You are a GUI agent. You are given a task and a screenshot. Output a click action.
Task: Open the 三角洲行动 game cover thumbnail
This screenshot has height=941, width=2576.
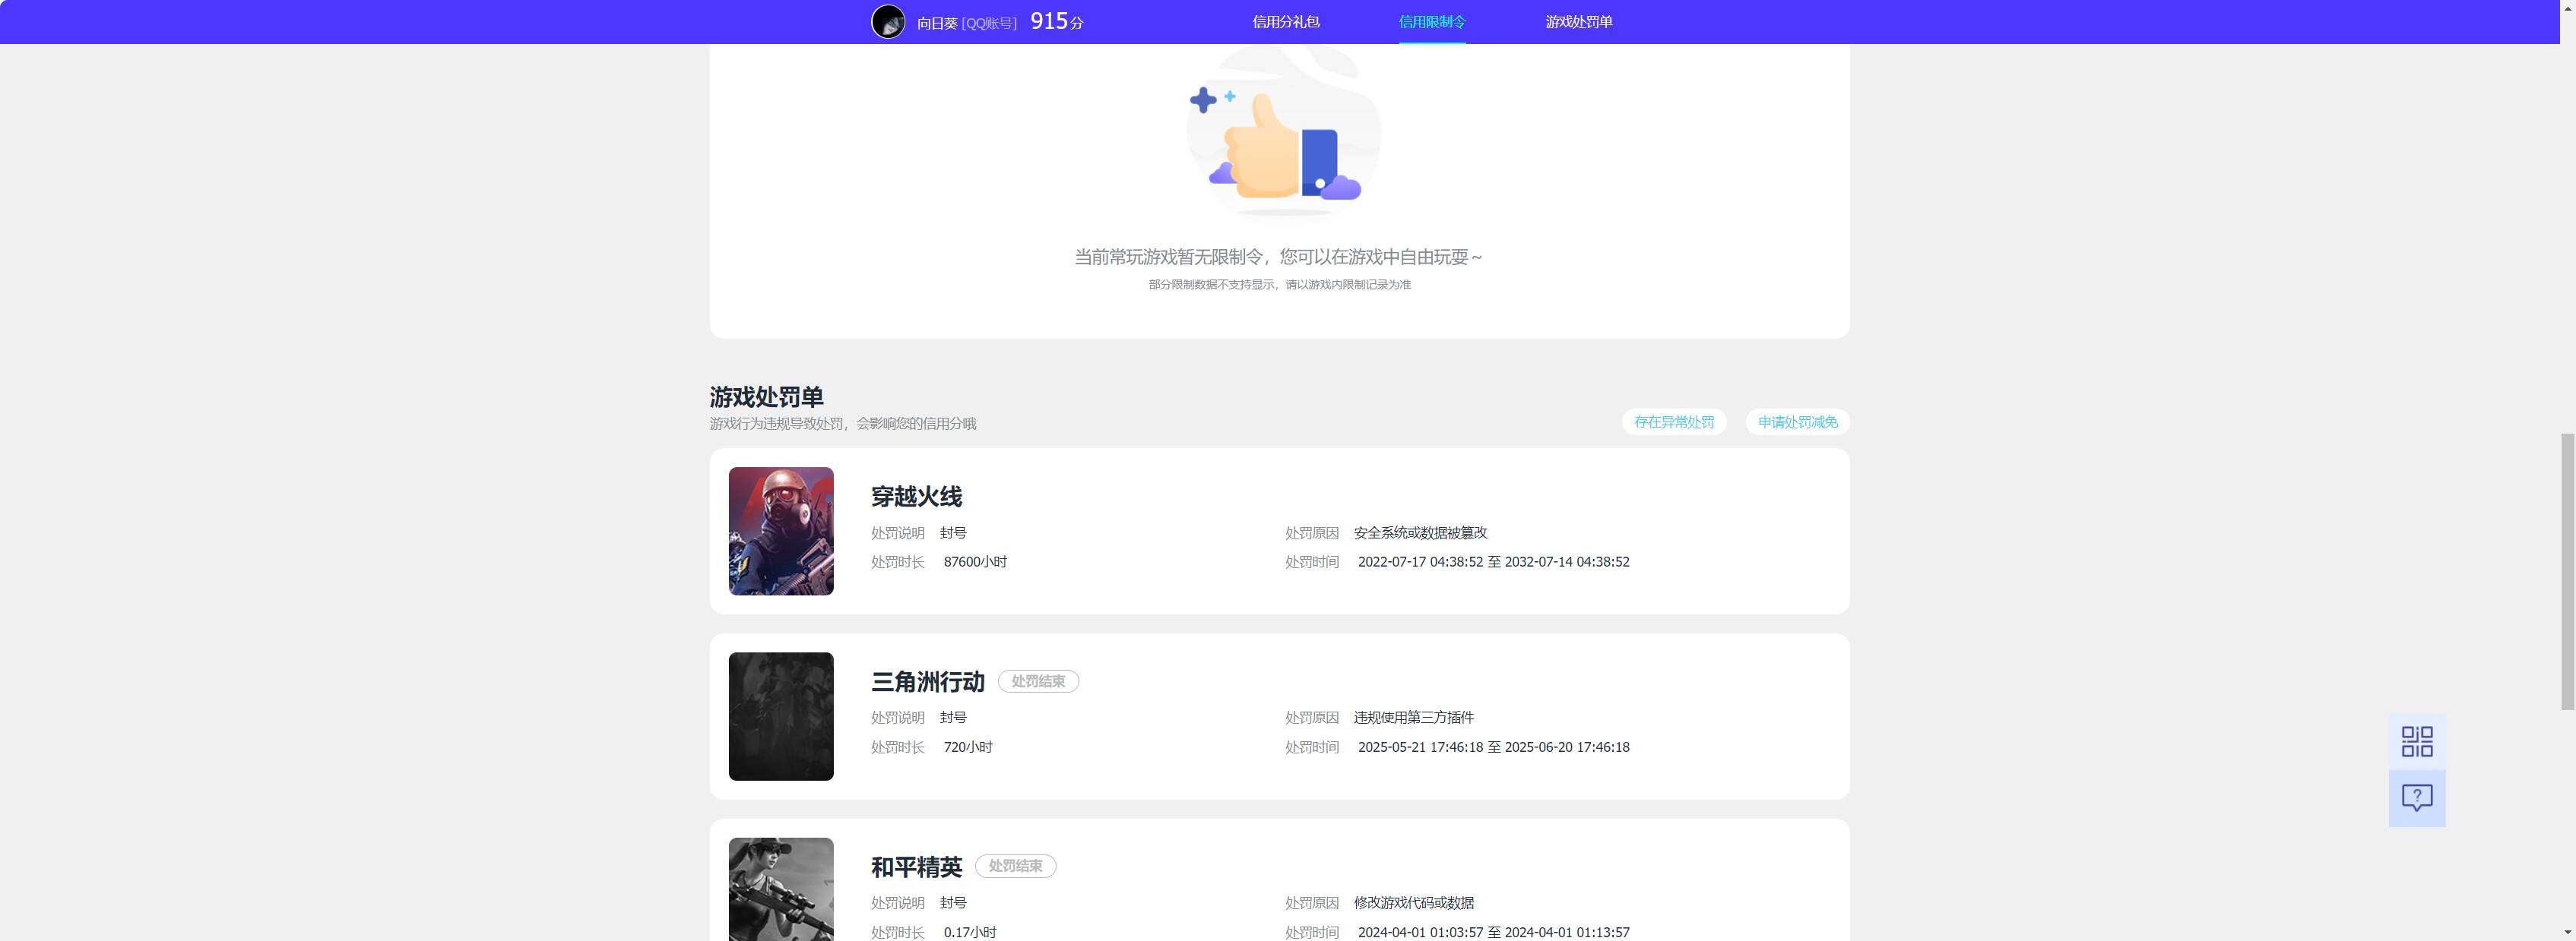coord(781,716)
